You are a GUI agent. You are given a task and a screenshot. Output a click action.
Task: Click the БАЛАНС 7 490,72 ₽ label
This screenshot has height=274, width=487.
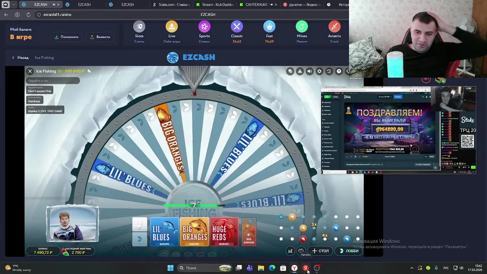pyautogui.click(x=43, y=251)
